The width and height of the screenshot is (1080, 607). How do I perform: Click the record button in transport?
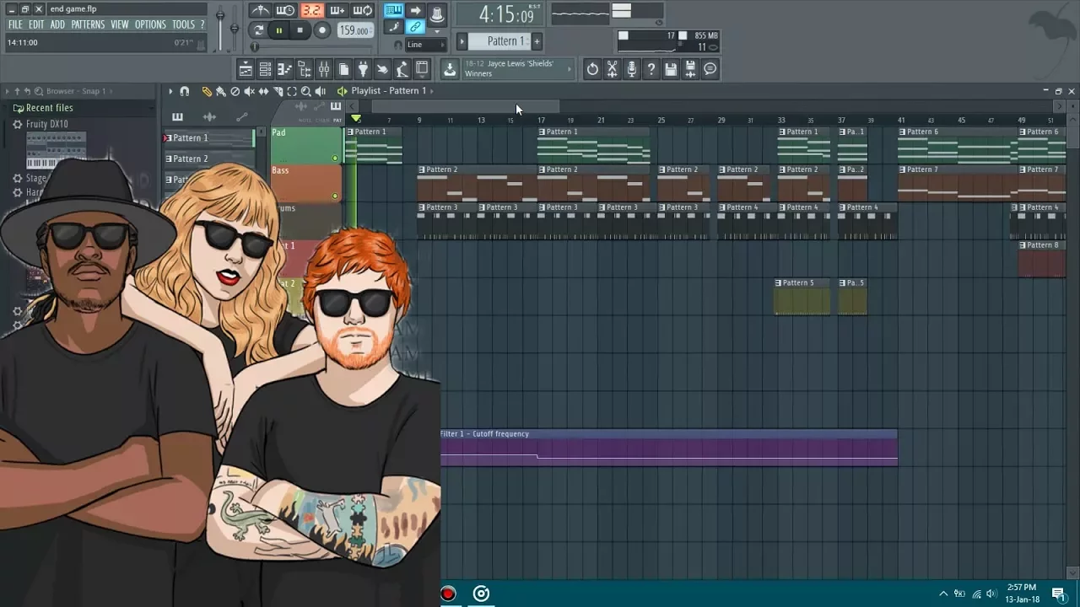point(321,30)
